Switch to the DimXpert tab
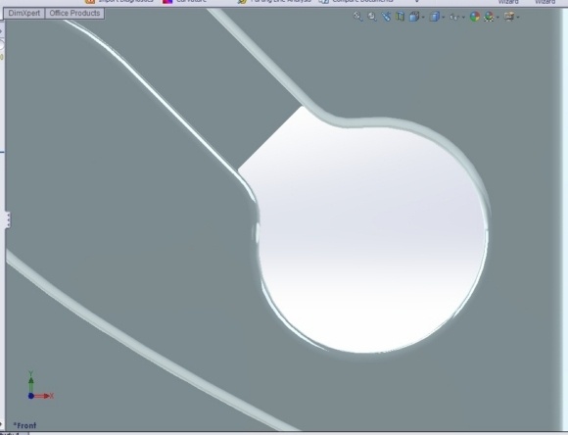 point(24,13)
